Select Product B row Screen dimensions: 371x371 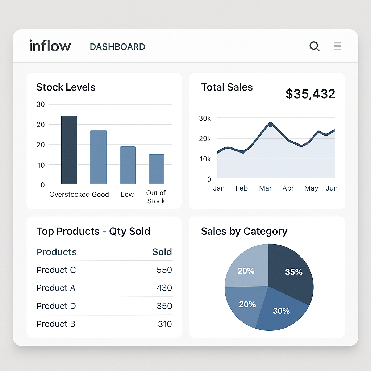[56, 324]
